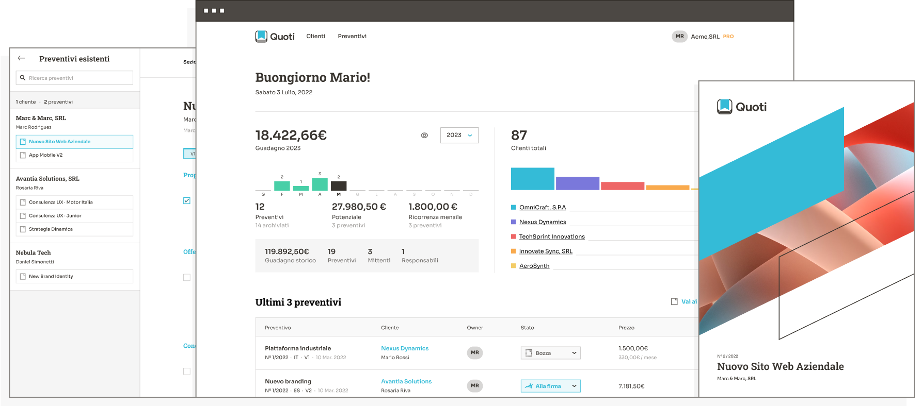The height and width of the screenshot is (406, 922).
Task: Select the Strategia Dinamica quote
Action: point(74,229)
